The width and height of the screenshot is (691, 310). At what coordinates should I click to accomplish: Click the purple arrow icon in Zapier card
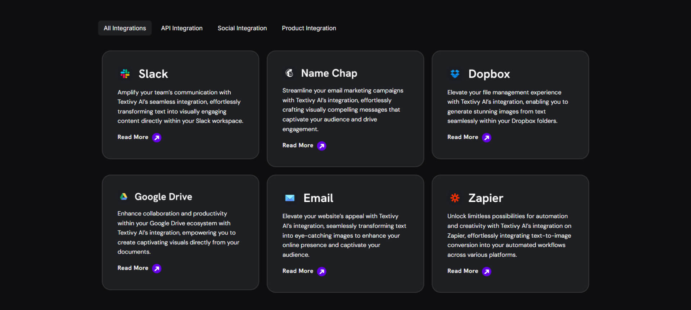click(x=487, y=271)
